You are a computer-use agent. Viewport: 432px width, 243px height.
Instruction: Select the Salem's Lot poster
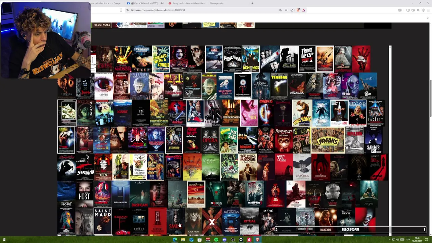coord(374,140)
